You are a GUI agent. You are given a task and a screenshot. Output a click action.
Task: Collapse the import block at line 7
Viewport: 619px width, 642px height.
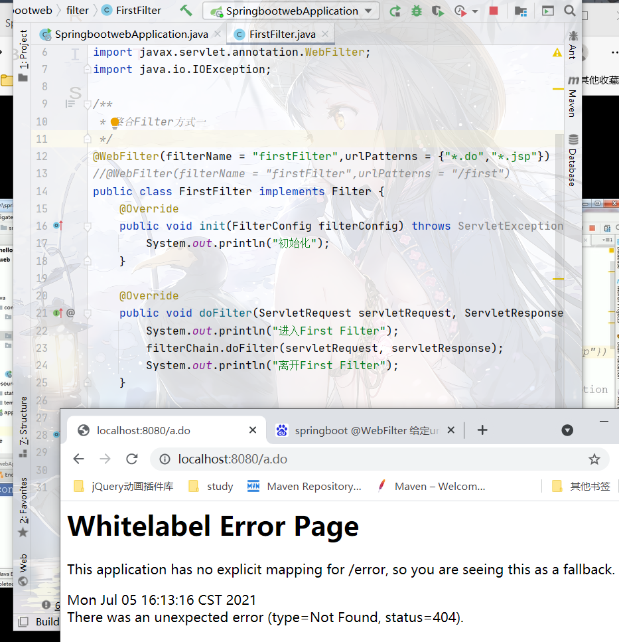pos(87,70)
